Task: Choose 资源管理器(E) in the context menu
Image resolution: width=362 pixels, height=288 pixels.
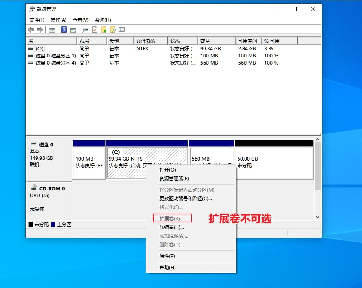Action: 191,179
